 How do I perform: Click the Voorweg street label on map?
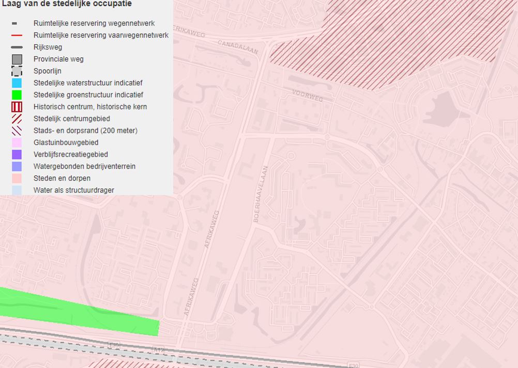[307, 95]
